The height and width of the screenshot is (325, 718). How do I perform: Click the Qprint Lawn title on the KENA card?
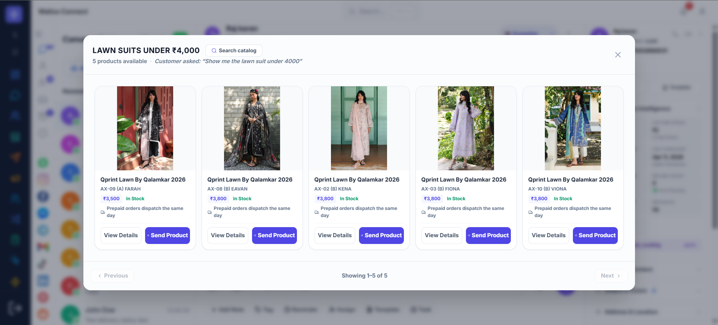point(357,180)
